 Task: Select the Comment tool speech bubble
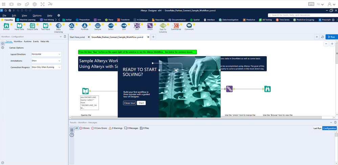pos(189,26)
